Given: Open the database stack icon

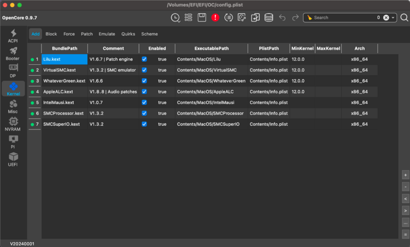Looking at the screenshot, I should [x=269, y=18].
